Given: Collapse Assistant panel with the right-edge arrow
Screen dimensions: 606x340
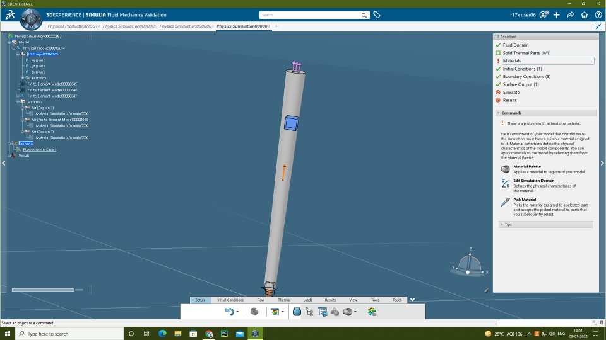Looking at the screenshot, I should point(602,163).
